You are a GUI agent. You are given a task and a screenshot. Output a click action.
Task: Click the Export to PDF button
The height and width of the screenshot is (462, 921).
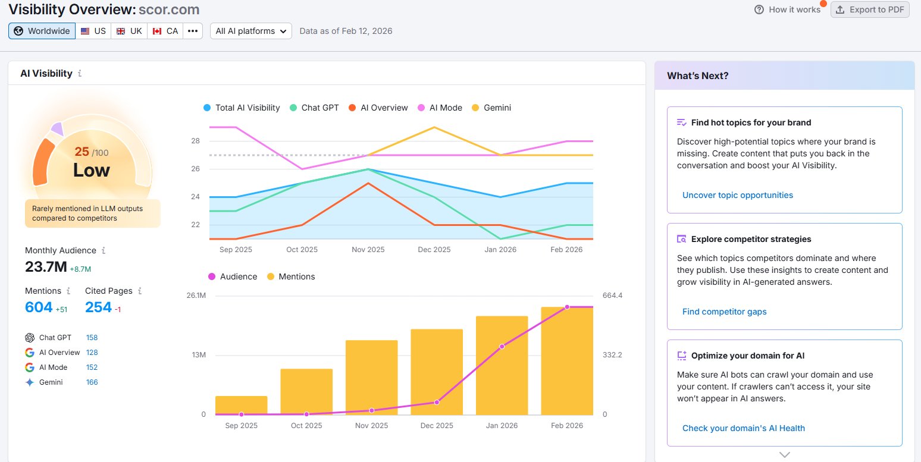pos(870,10)
